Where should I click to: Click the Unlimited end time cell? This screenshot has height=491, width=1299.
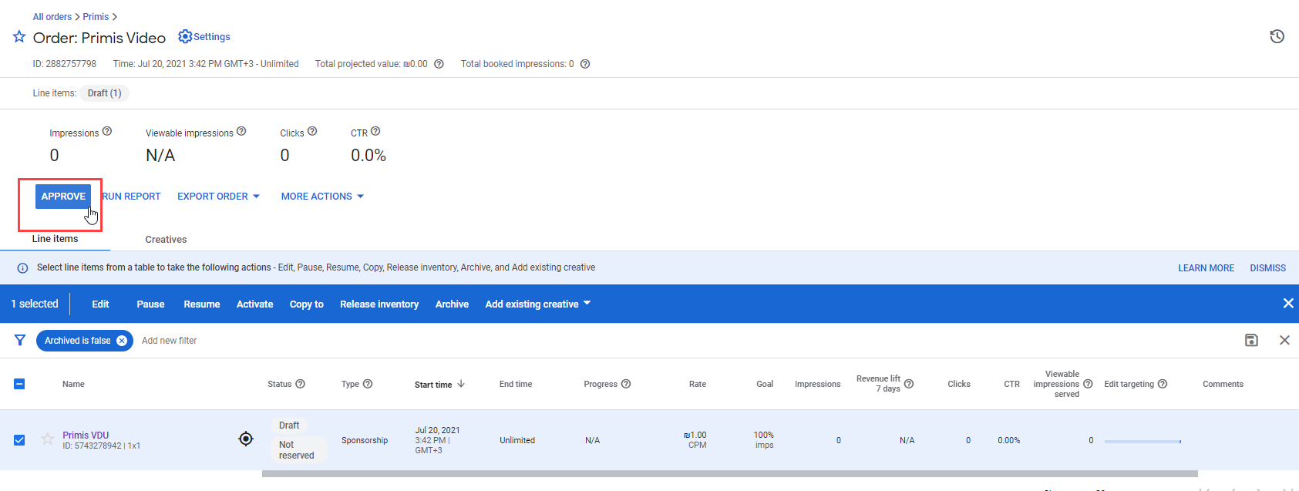tap(517, 440)
